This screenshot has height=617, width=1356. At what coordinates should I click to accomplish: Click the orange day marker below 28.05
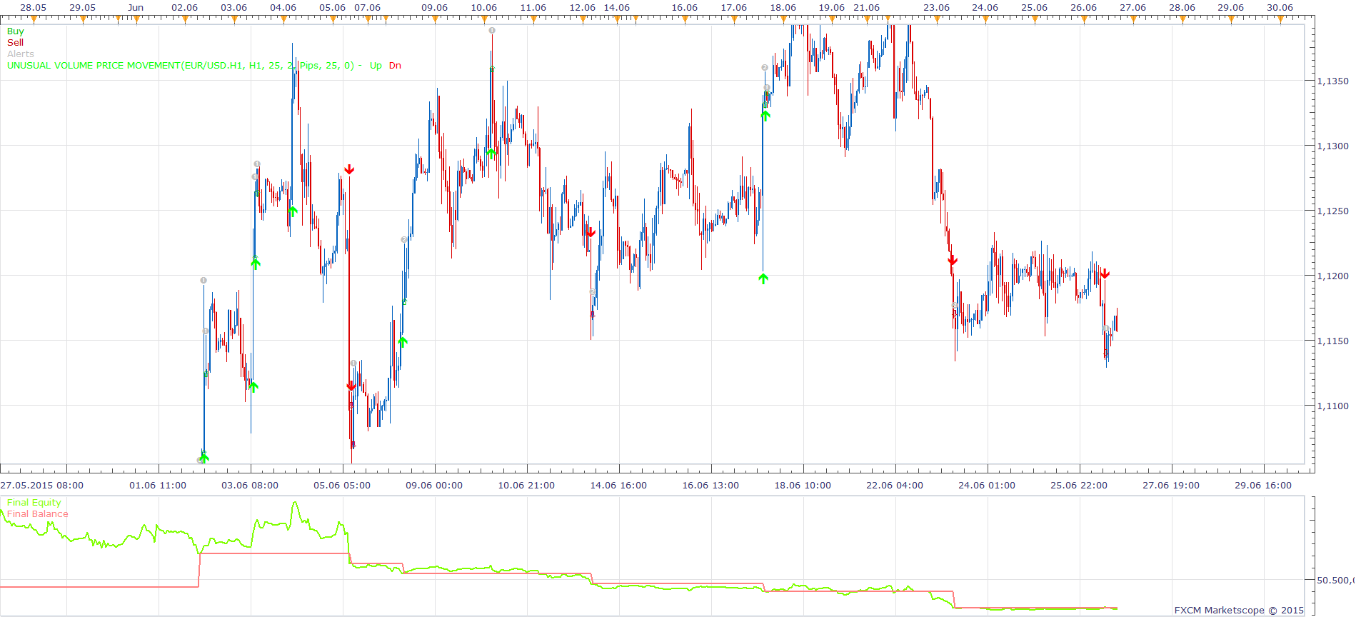click(x=34, y=19)
